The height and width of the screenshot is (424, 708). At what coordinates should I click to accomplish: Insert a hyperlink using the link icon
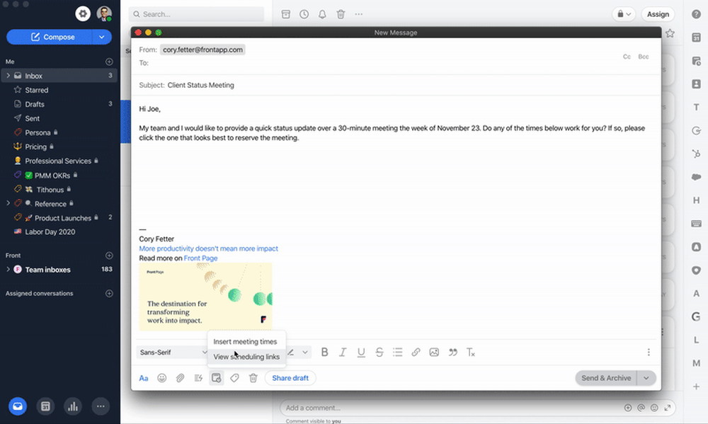point(416,353)
